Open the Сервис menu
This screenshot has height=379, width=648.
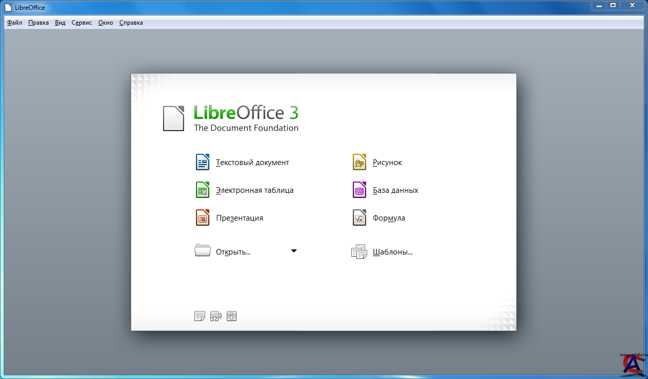pyautogui.click(x=82, y=23)
